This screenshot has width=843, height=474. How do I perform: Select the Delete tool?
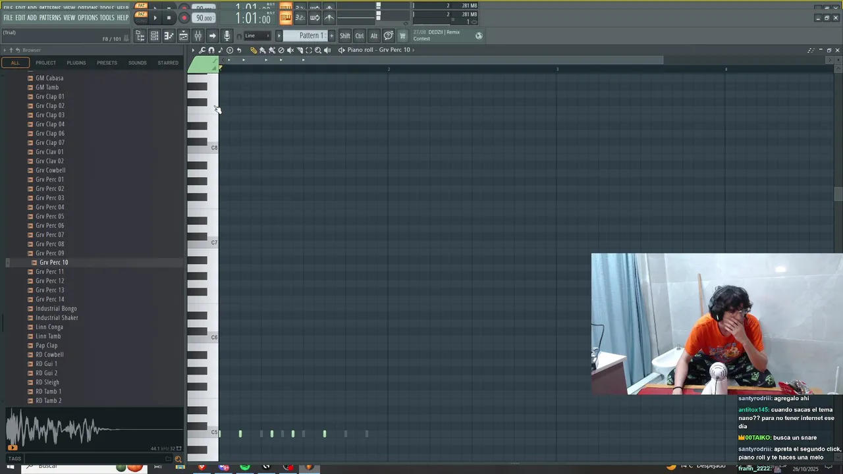click(281, 50)
